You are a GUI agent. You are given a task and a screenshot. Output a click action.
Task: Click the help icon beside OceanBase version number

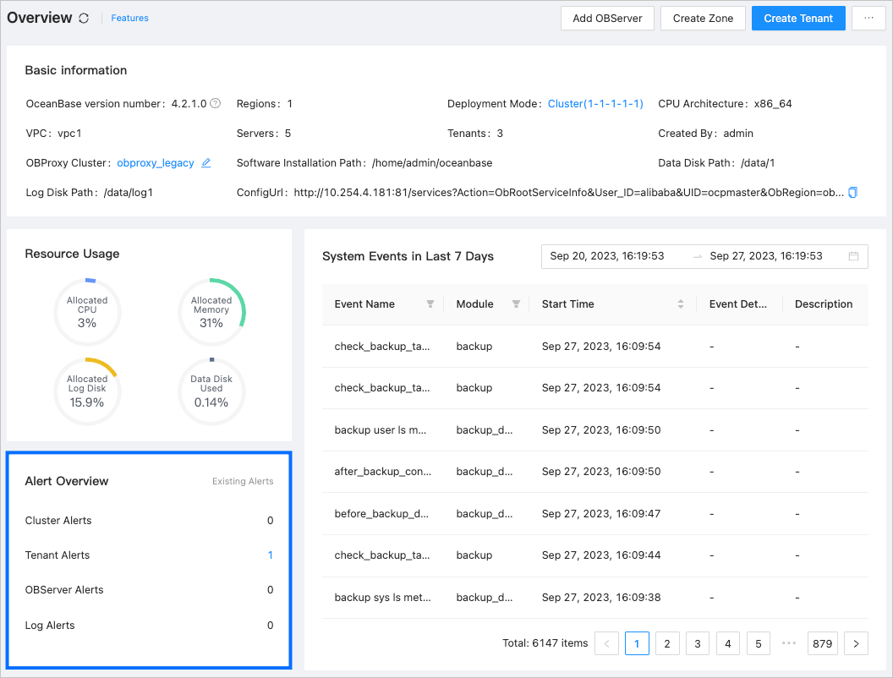(x=216, y=104)
